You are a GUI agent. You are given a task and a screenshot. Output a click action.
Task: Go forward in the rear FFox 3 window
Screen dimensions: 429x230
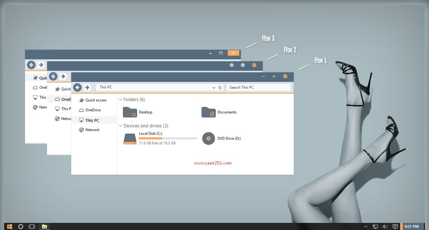pyautogui.click(x=41, y=65)
